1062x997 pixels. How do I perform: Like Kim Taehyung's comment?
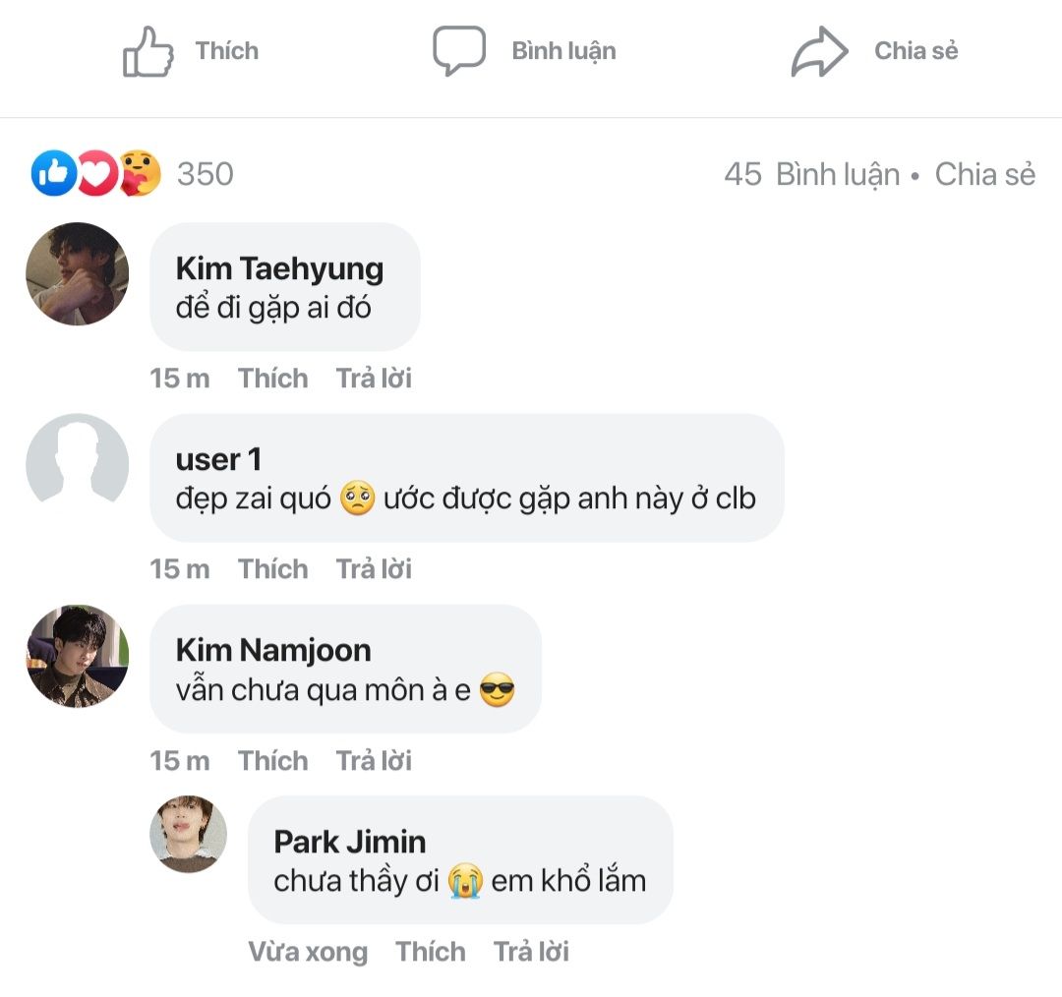point(272,379)
